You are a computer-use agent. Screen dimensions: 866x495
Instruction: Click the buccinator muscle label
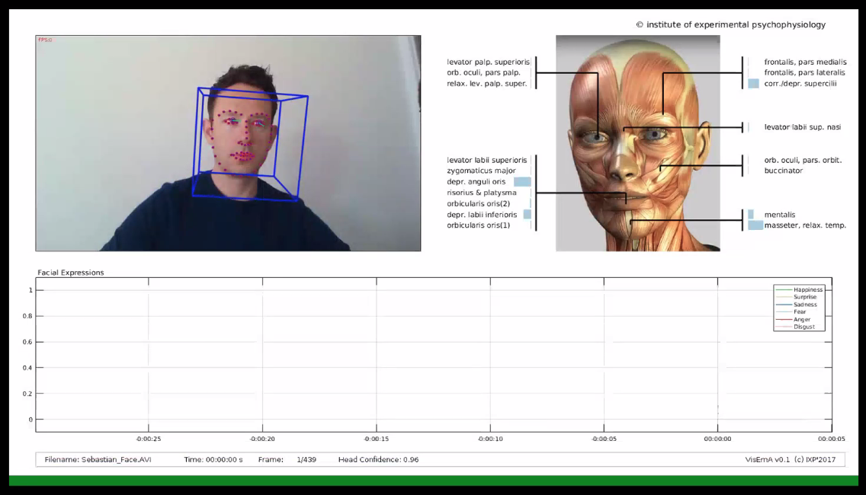(x=783, y=171)
